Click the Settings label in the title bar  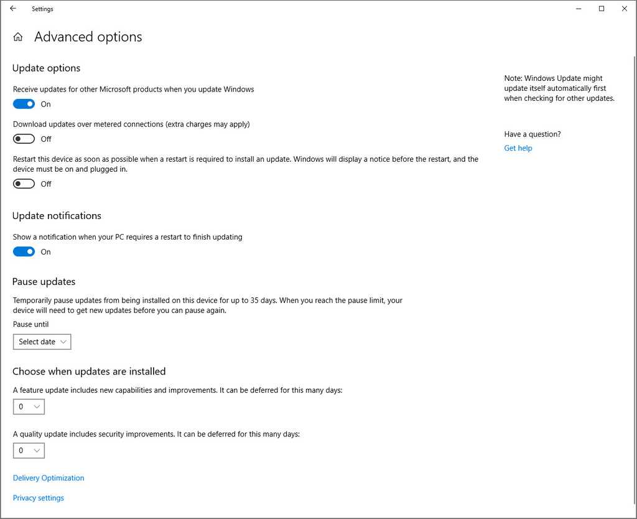pos(42,9)
